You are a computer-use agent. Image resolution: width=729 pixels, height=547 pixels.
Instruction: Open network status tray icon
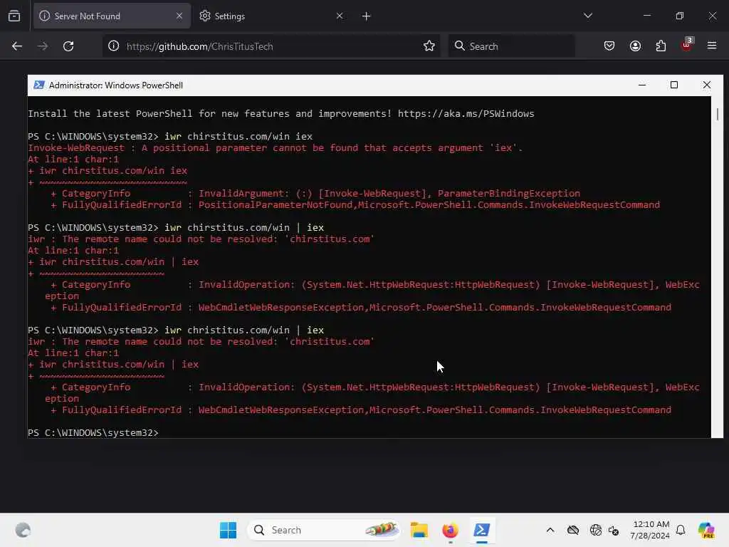point(596,530)
